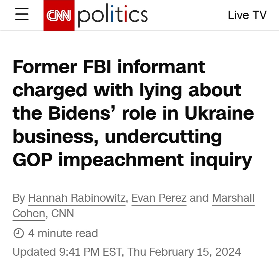The width and height of the screenshot is (279, 265).
Task: Click the red CNN logo
Action: (x=59, y=15)
